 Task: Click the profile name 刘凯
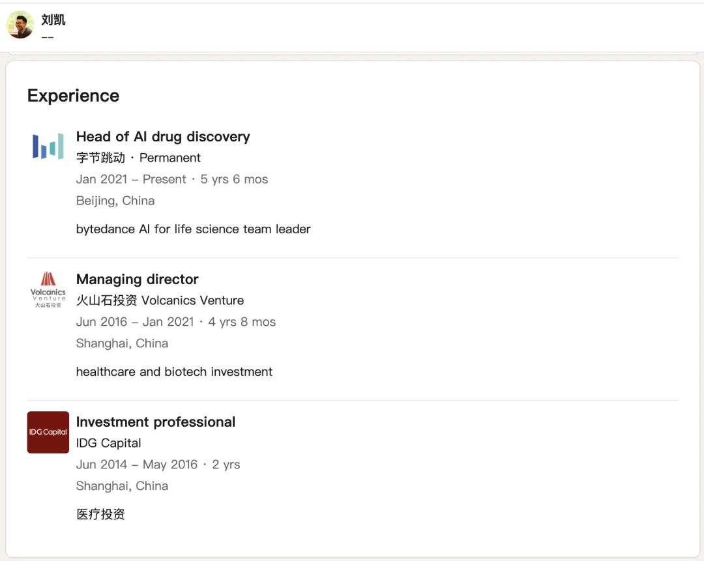(x=53, y=20)
